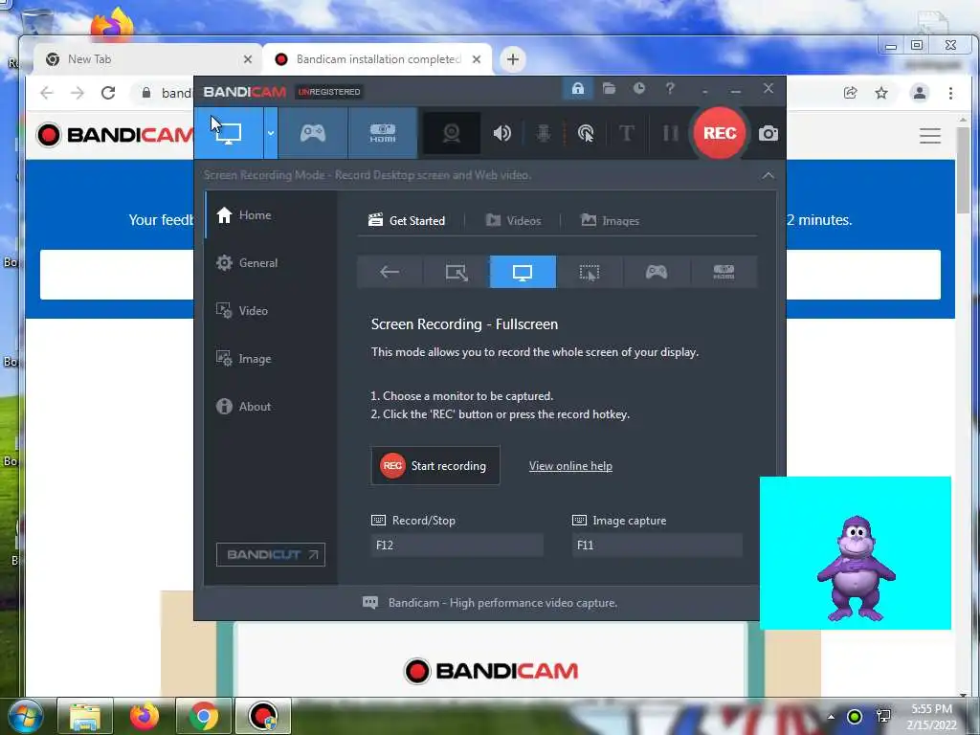
Task: Select HDMI device icon in Get Started
Action: click(x=724, y=272)
